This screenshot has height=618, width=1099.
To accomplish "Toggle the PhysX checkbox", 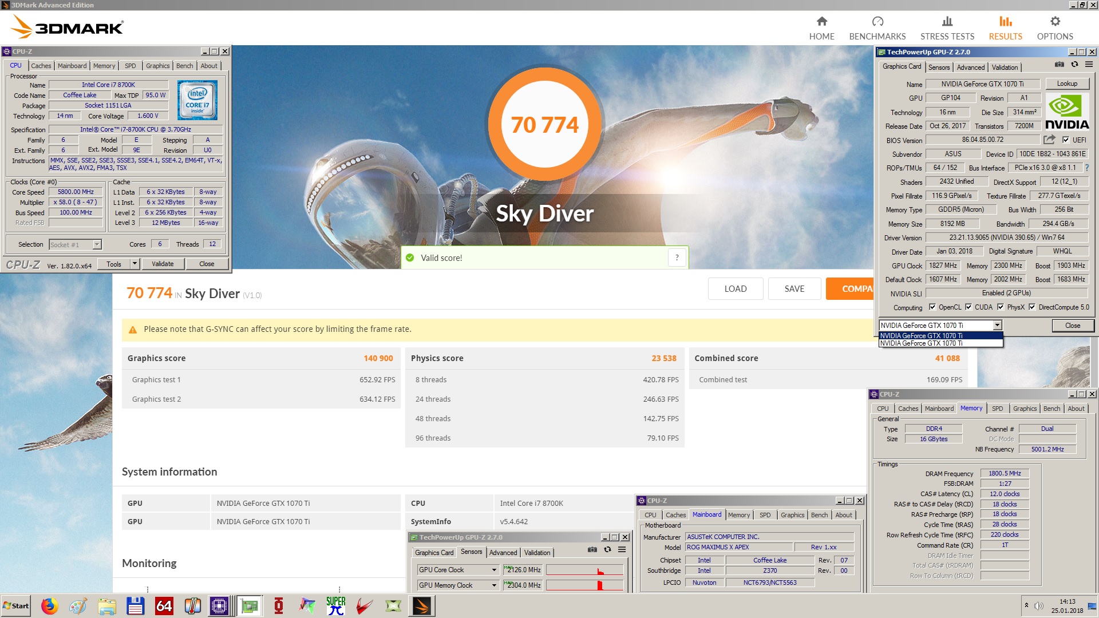I will coord(1000,307).
